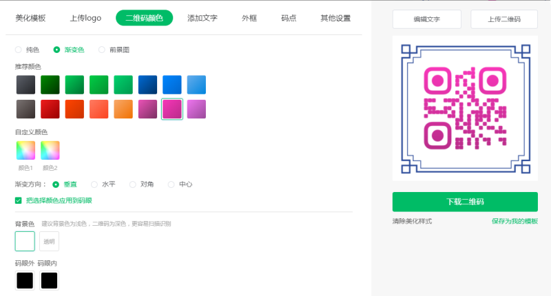Image resolution: width=551 pixels, height=296 pixels.
Task: Pick the navy blue gradient swatch
Action: (147, 85)
